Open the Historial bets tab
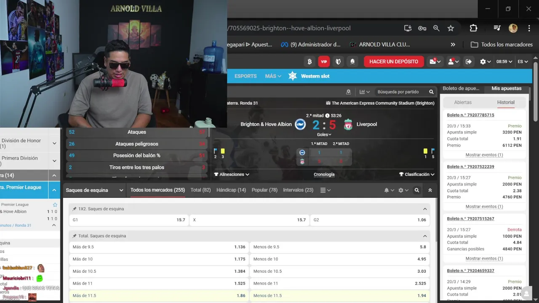 coord(506,102)
